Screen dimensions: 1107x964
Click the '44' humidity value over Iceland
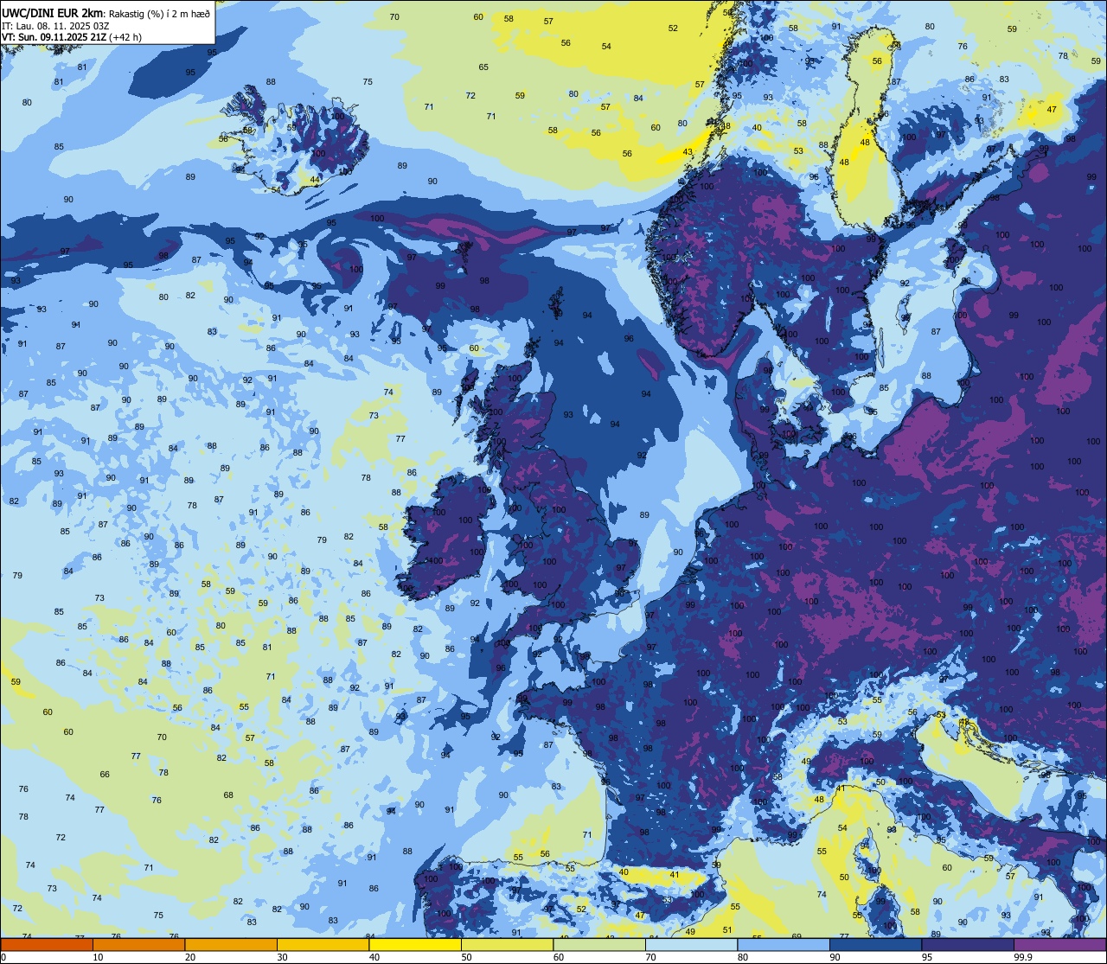click(315, 180)
